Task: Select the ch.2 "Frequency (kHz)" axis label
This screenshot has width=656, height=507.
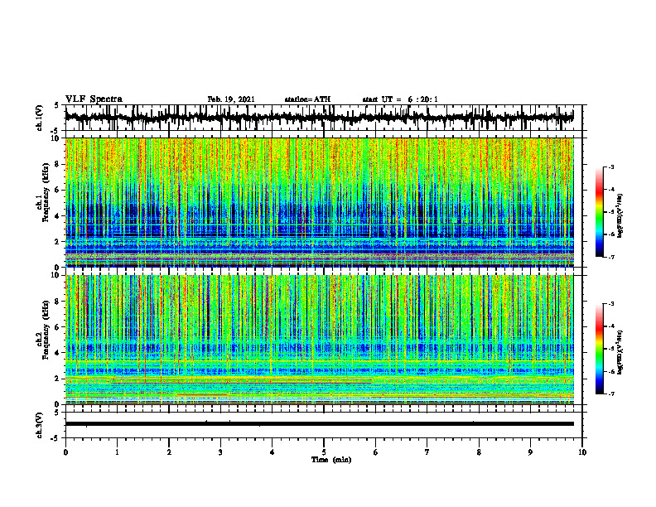Action: 46,329
